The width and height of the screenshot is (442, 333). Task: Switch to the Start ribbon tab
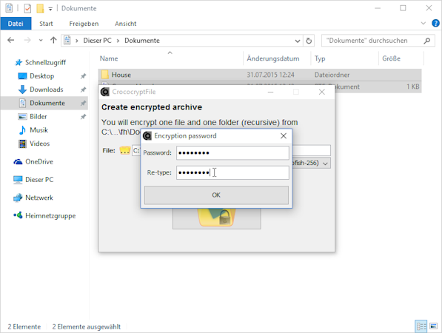point(46,24)
